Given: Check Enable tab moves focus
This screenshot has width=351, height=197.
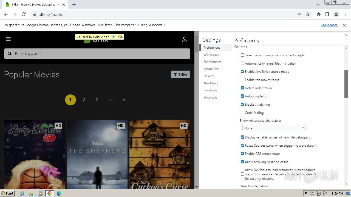Looking at the screenshot, I should (x=242, y=80).
